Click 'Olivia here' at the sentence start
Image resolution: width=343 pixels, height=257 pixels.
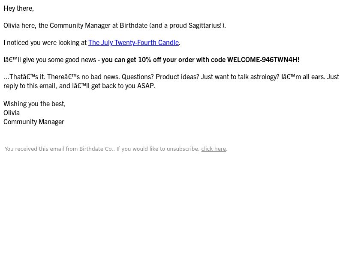pyautogui.click(x=19, y=25)
